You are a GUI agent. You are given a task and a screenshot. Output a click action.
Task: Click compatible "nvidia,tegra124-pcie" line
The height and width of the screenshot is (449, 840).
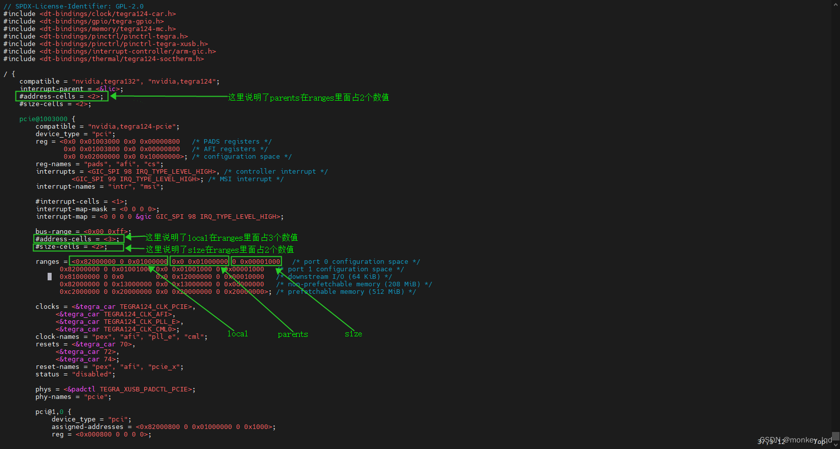pos(107,127)
